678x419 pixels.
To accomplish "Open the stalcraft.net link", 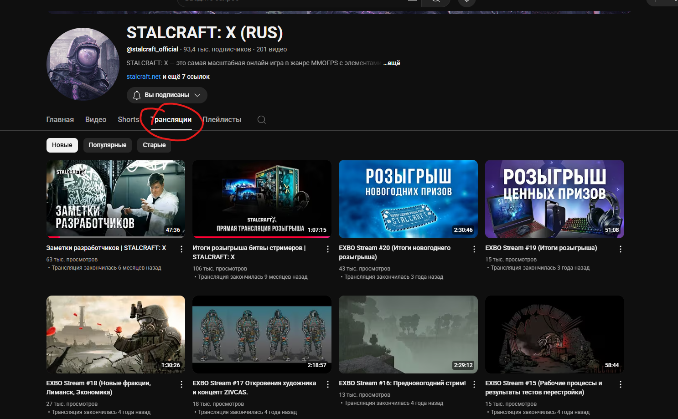I will point(144,77).
